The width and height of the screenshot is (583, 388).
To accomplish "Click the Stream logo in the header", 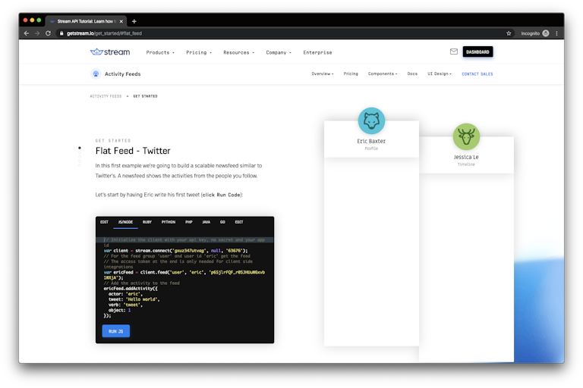I will click(x=110, y=52).
